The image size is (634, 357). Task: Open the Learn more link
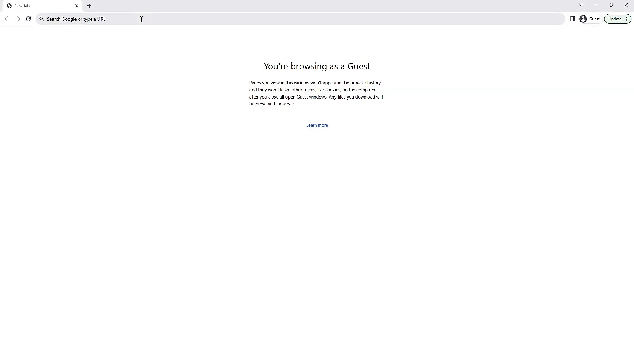[317, 125]
